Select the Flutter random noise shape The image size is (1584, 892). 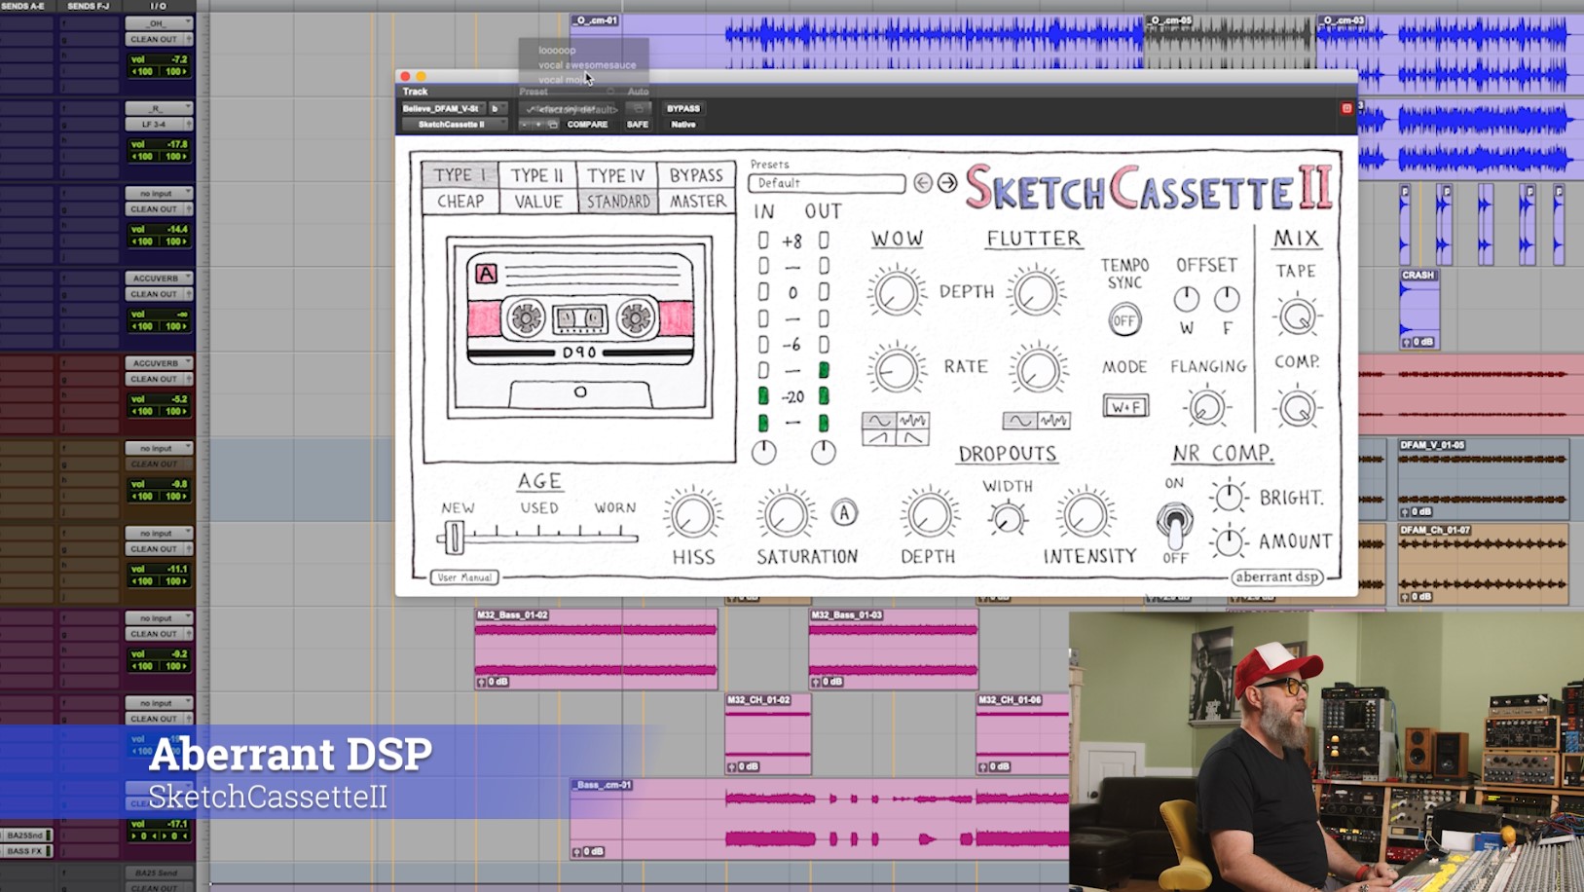pos(1054,421)
